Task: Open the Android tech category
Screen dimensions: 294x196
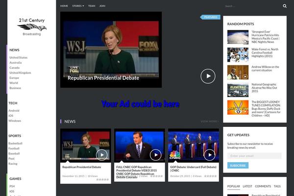Action: (x=14, y=111)
